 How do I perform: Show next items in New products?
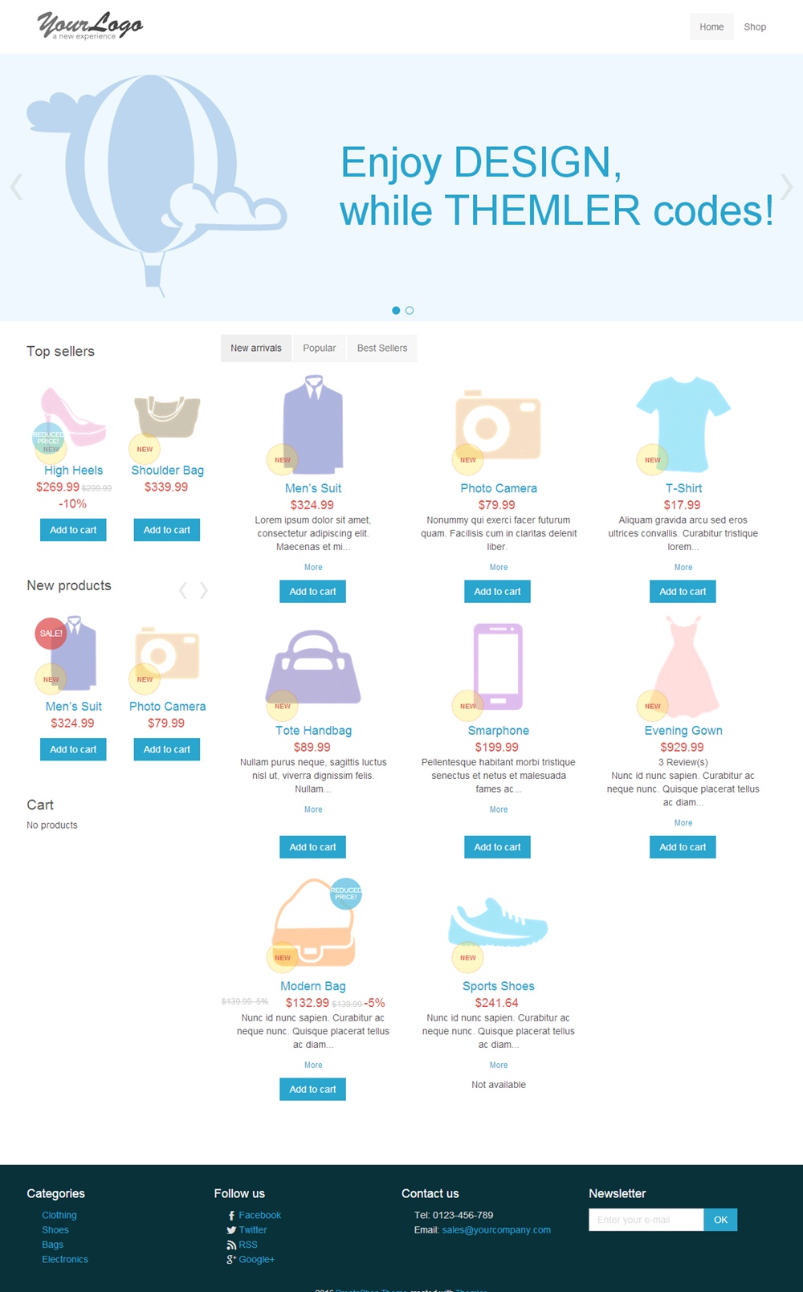pyautogui.click(x=204, y=590)
